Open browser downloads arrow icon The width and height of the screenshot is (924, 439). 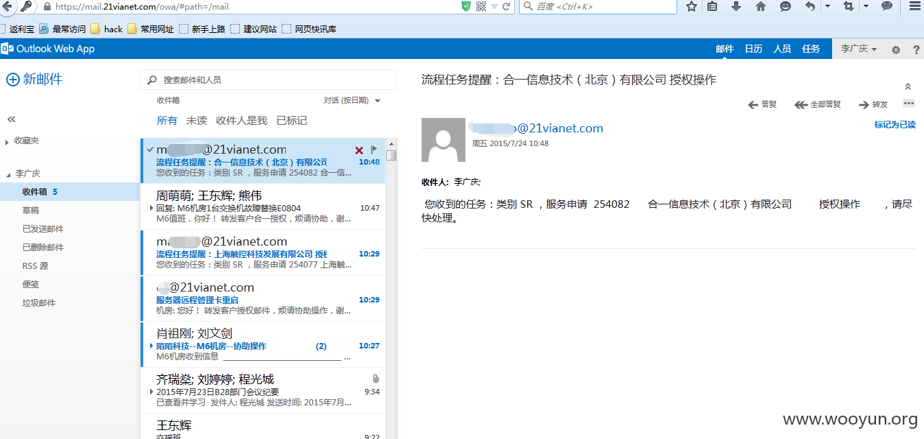(x=736, y=6)
